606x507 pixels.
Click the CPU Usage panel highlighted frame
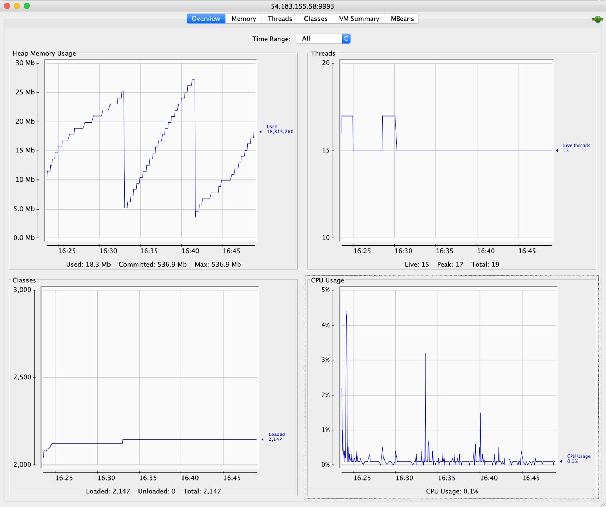[x=328, y=280]
